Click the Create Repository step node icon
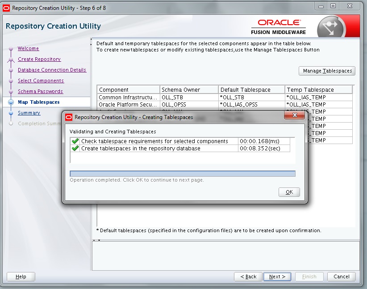The height and width of the screenshot is (289, 367). [x=11, y=59]
